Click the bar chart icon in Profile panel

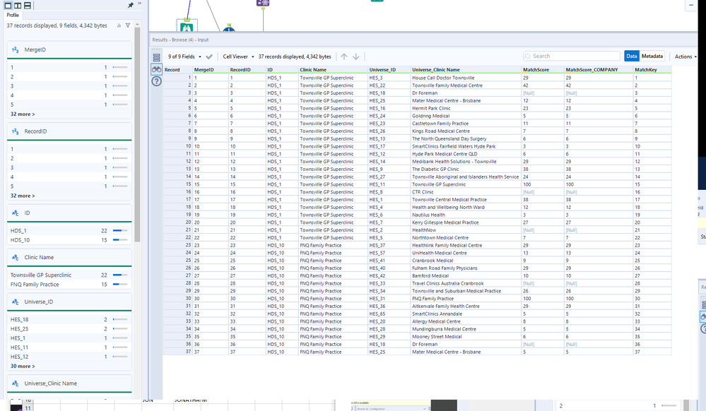pos(119,25)
